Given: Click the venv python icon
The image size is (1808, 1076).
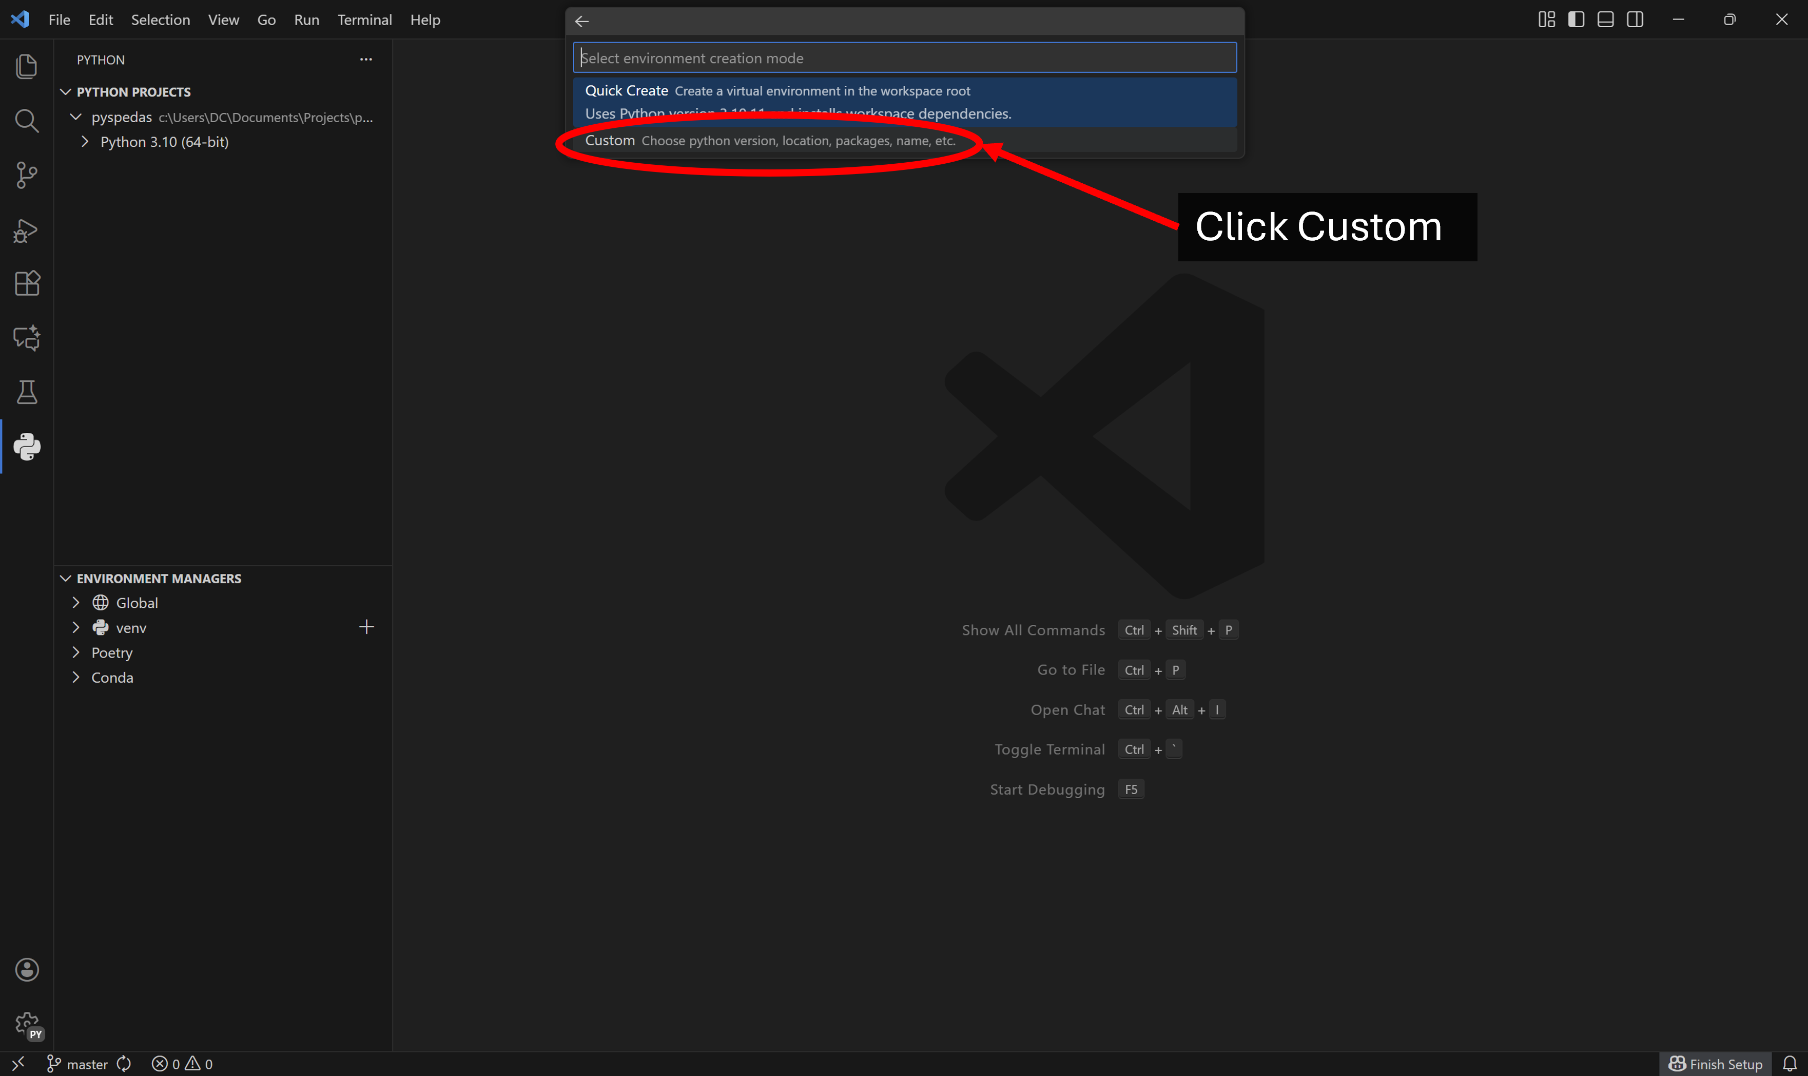Looking at the screenshot, I should click(x=101, y=628).
